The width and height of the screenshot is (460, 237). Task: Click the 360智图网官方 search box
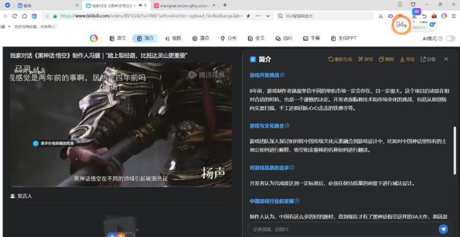325,16
